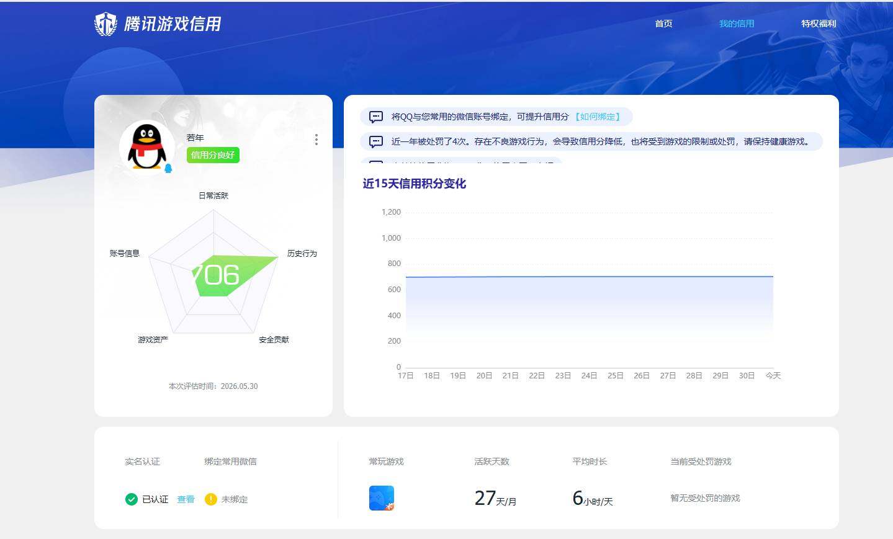The image size is (893, 539).
Task: Open the 查看 link for real-name verification
Action: coord(186,499)
